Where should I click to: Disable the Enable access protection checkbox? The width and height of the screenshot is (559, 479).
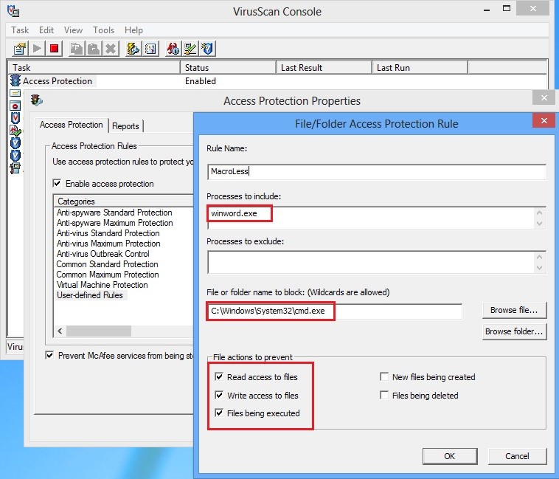[58, 183]
